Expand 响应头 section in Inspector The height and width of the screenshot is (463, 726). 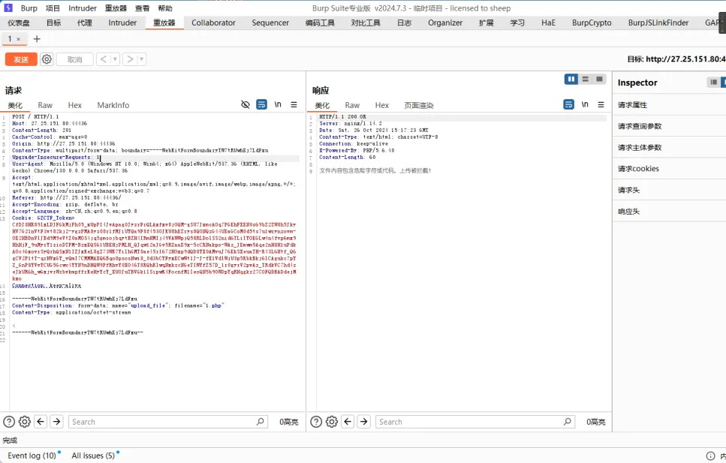pos(670,212)
